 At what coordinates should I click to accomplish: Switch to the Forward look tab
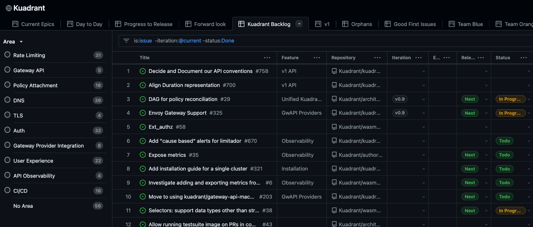pyautogui.click(x=210, y=24)
